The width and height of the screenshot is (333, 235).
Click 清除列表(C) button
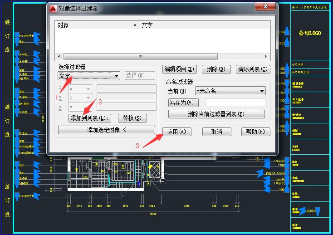(253, 69)
